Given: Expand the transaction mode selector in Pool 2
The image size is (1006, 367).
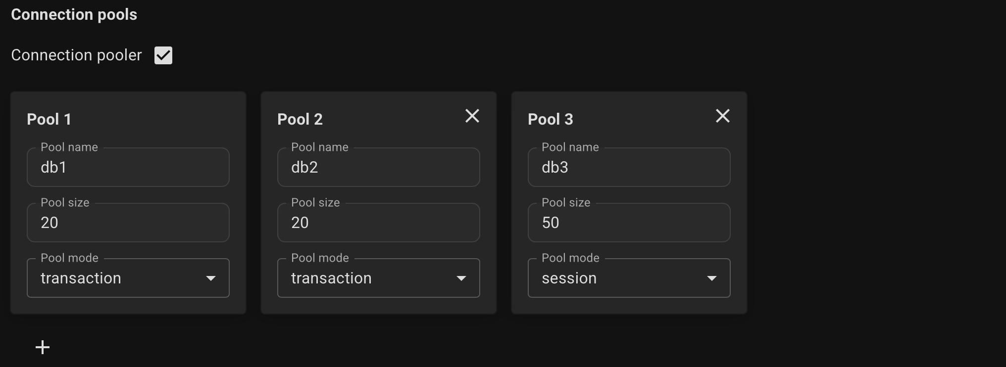Looking at the screenshot, I should (x=378, y=278).
